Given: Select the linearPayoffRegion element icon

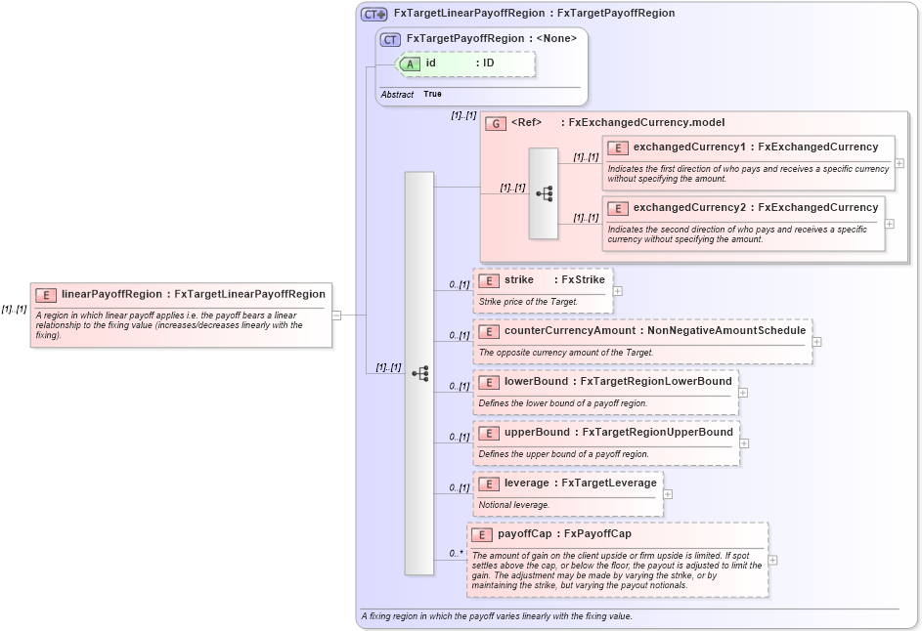Looking at the screenshot, I should [x=46, y=293].
